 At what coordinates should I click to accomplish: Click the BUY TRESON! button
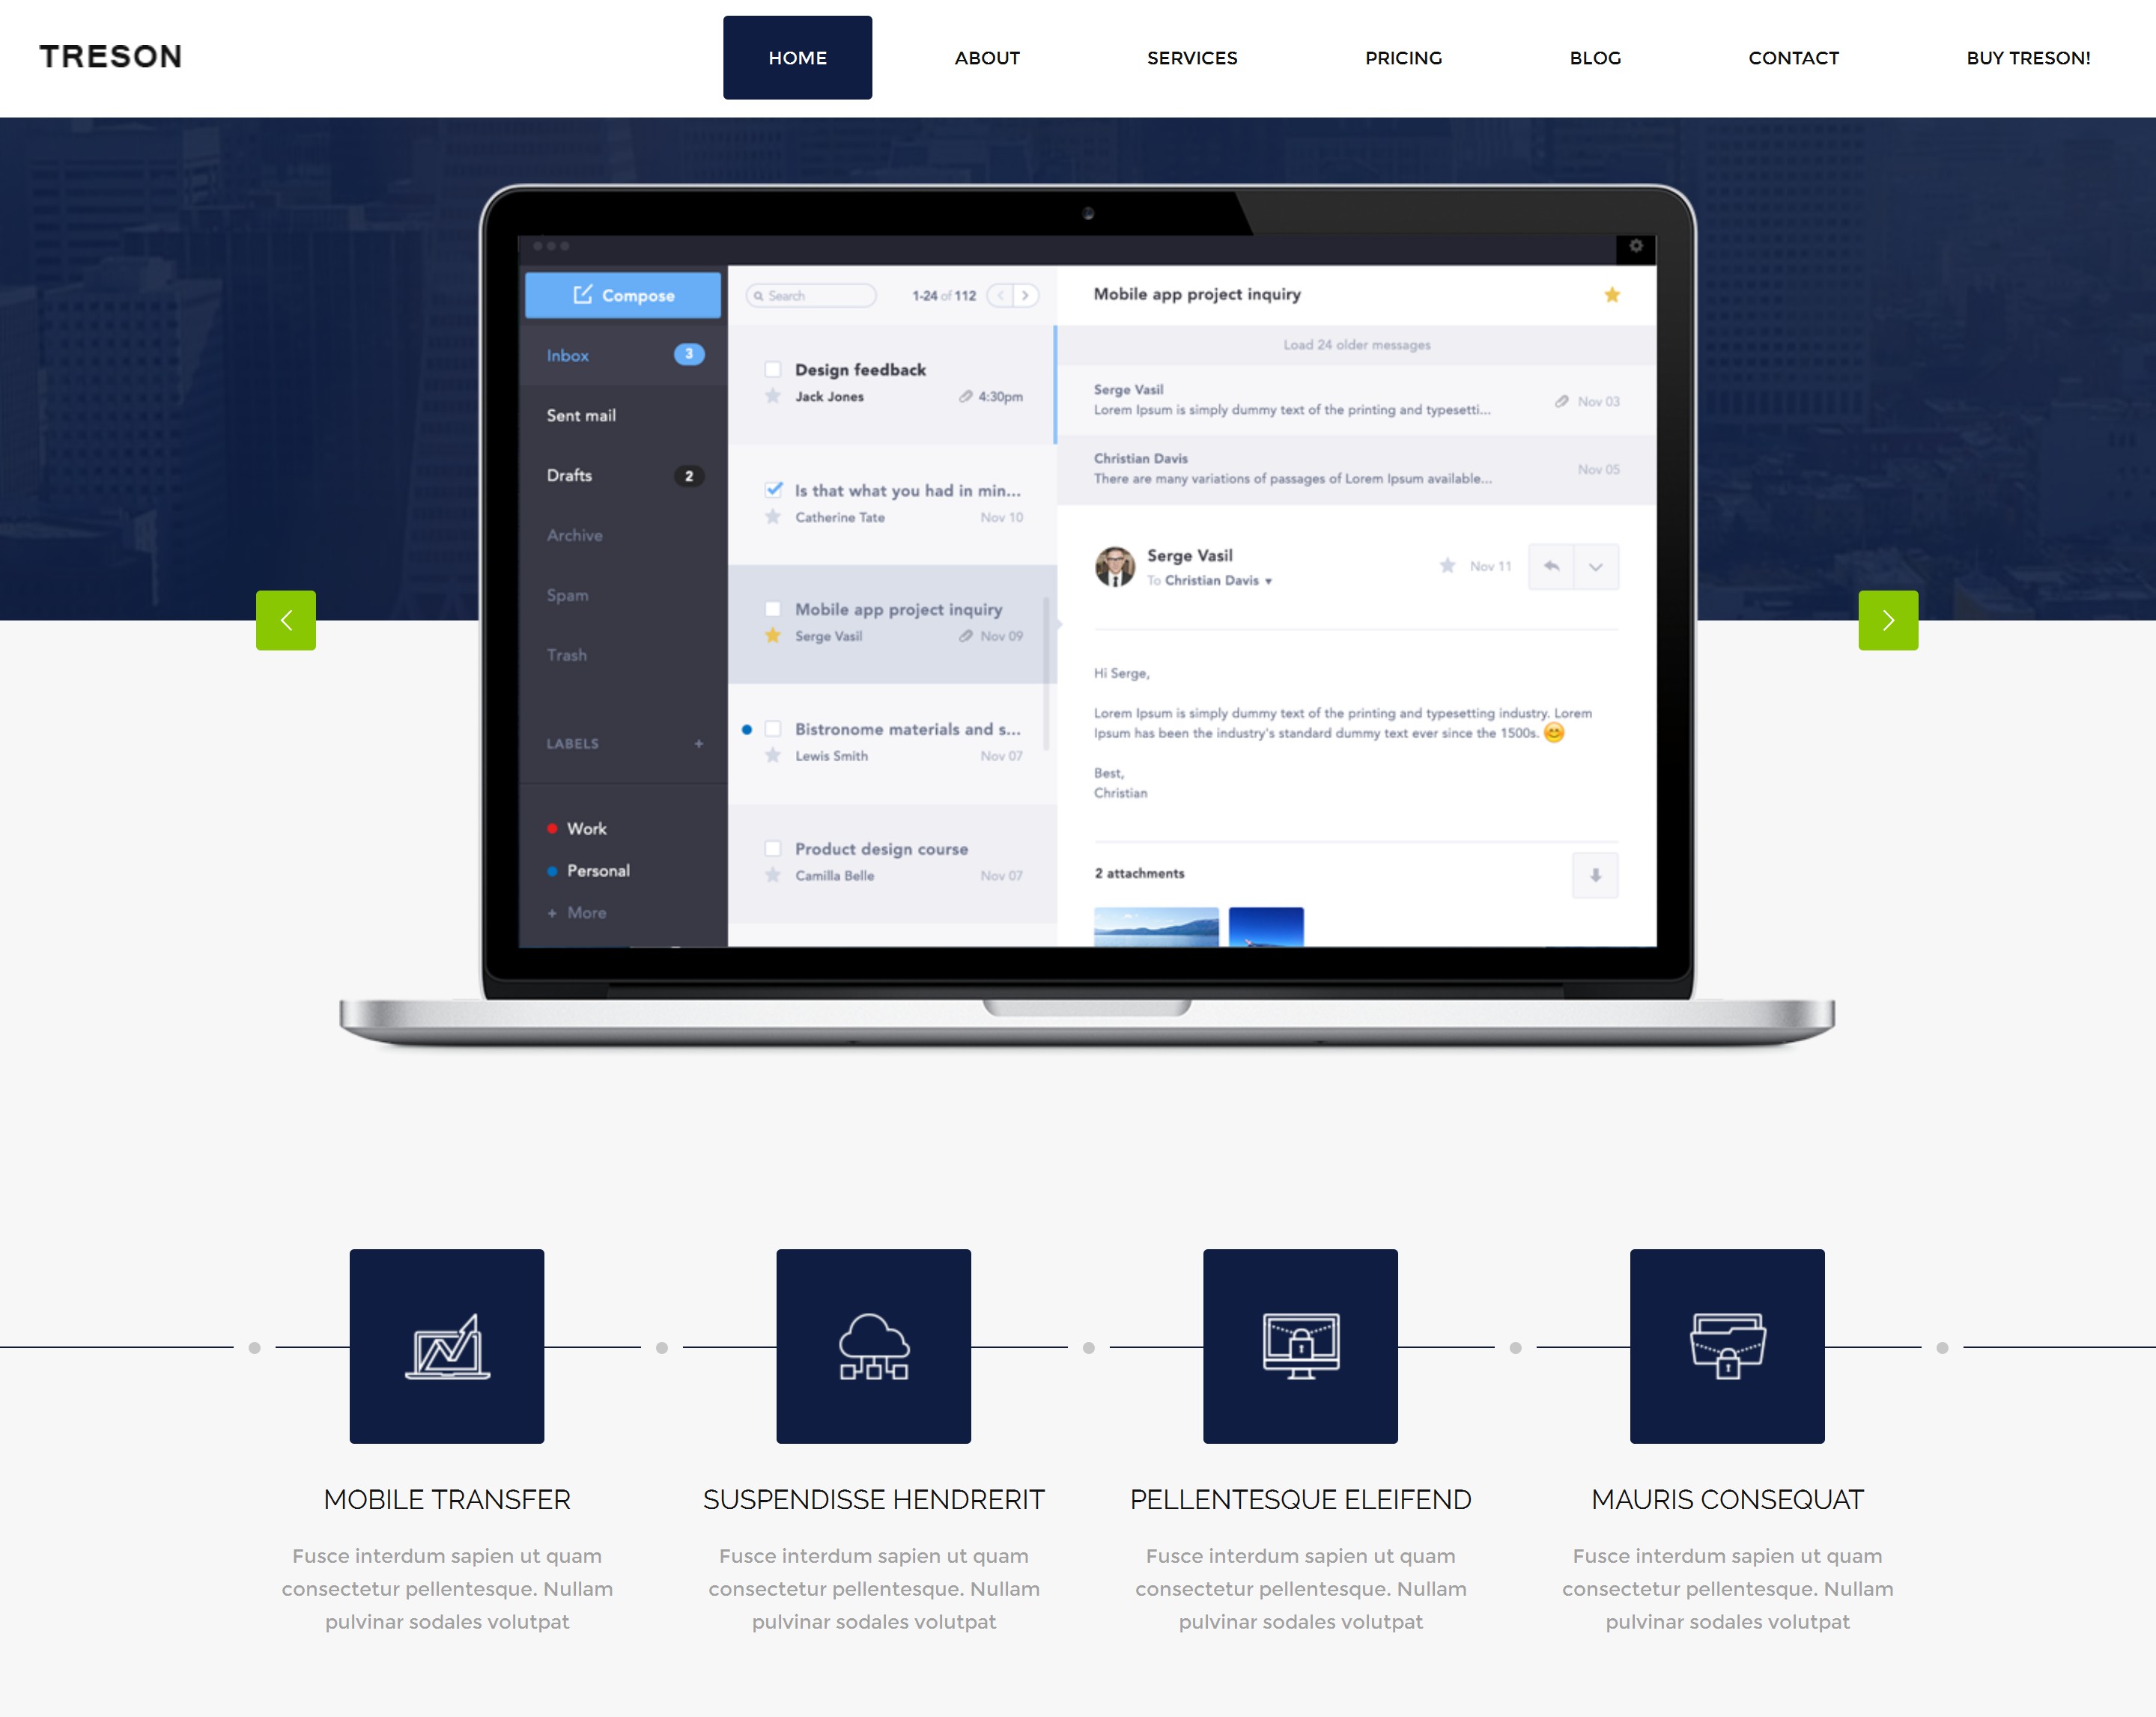click(x=2029, y=56)
